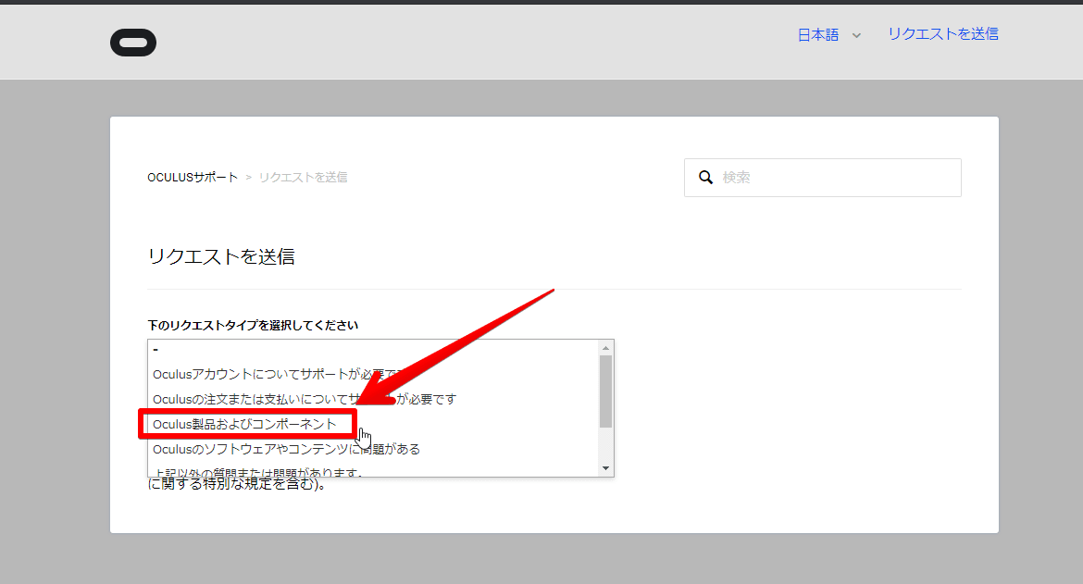Expand the chevron next to 日本語
Image resolution: width=1083 pixels, height=584 pixels.
856,36
